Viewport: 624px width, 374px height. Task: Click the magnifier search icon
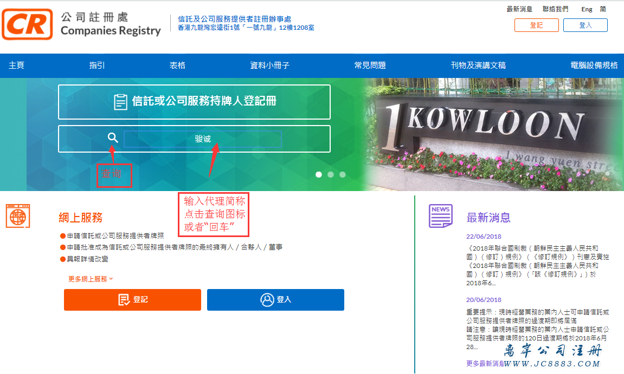pos(113,137)
